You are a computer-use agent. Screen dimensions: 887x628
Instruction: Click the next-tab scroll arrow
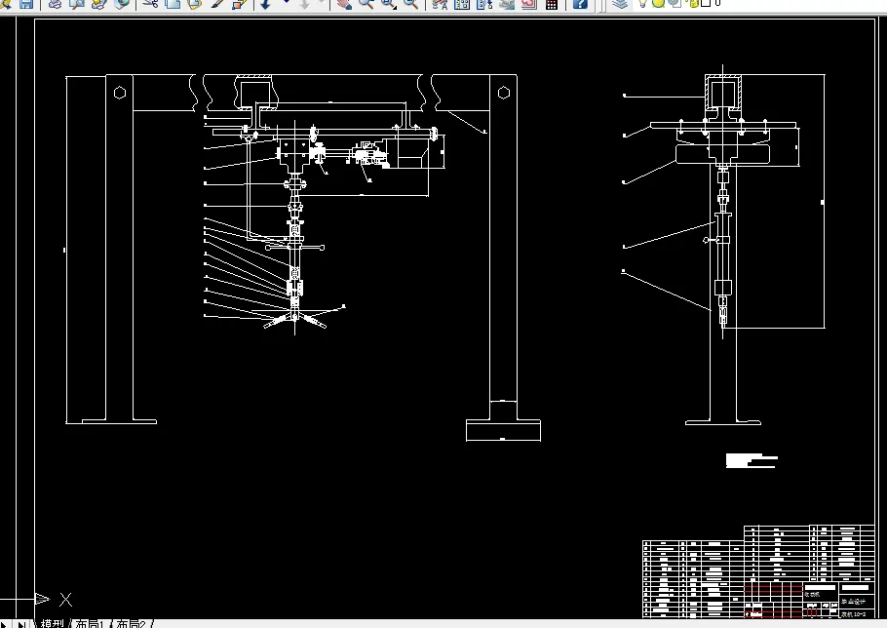click(x=5, y=624)
